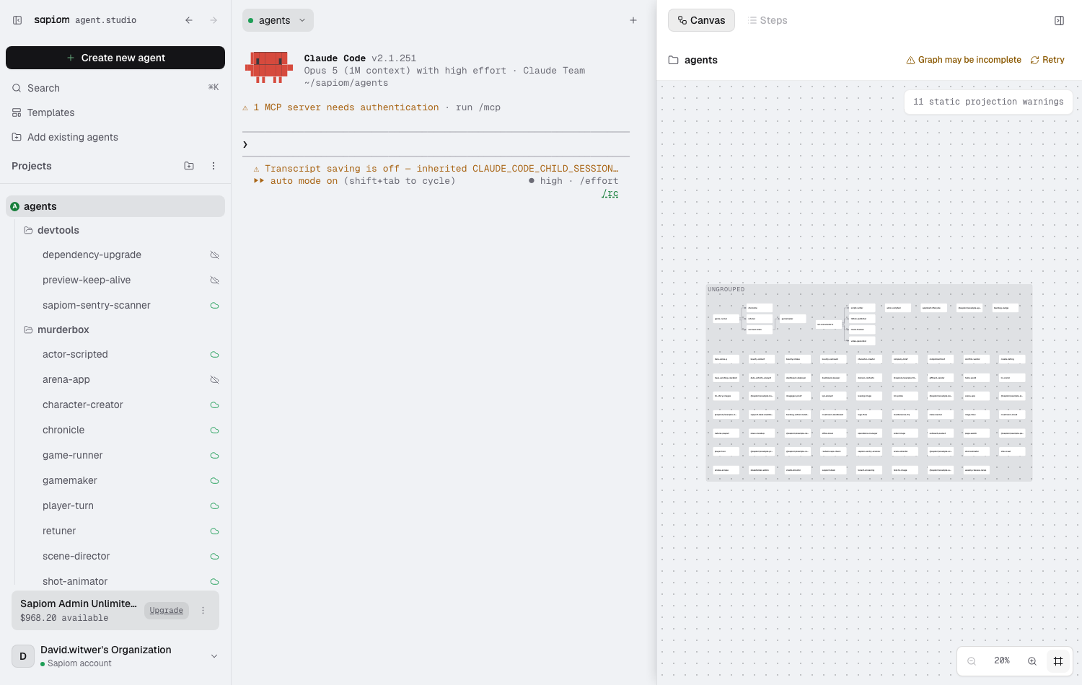Open preview-keep-alive agent
This screenshot has height=685, width=1082.
pos(87,280)
